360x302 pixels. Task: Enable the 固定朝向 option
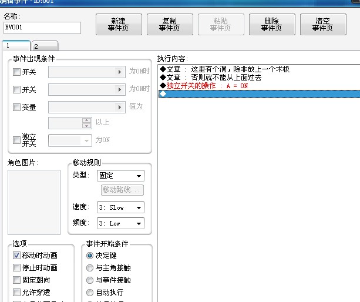pyautogui.click(x=16, y=280)
